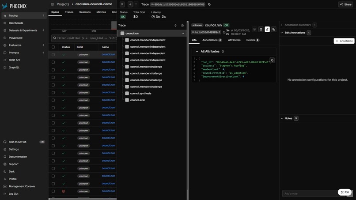Toggle the Dark theme moon icon
356x200 pixels.
click(5, 172)
